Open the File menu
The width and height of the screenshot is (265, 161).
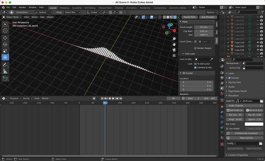coord(8,7)
